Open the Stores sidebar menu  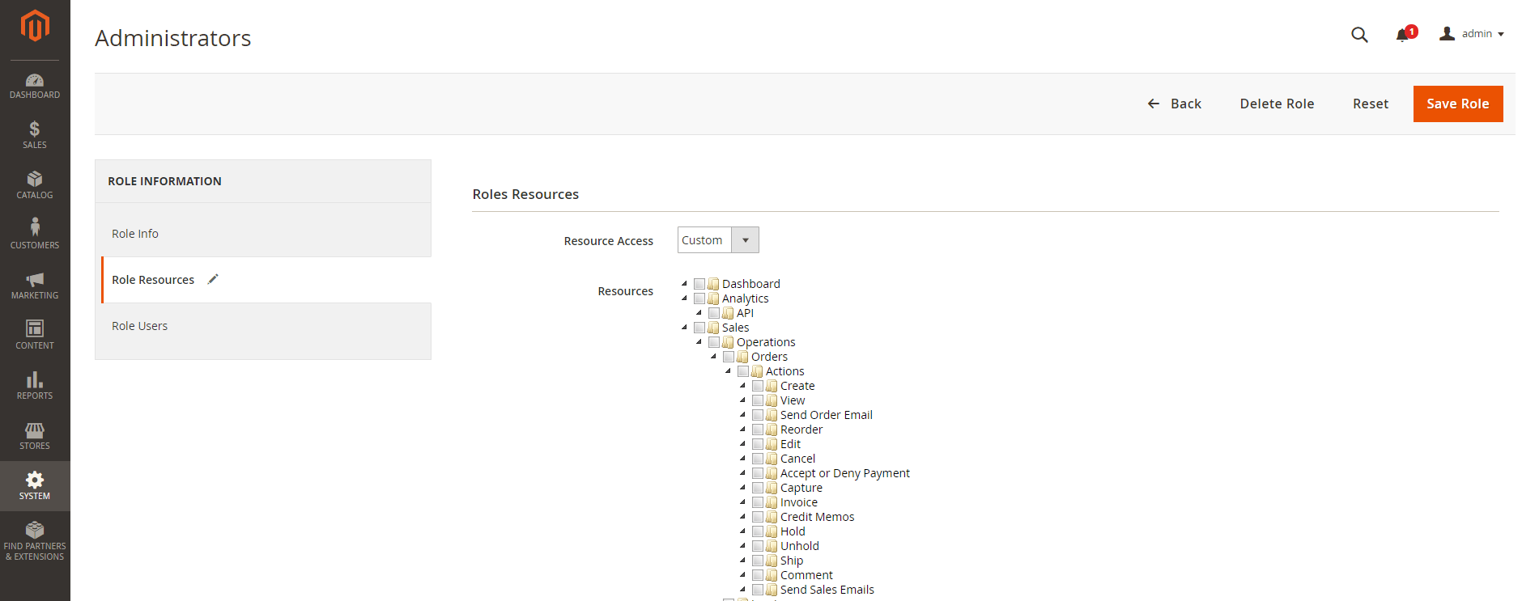pyautogui.click(x=35, y=436)
